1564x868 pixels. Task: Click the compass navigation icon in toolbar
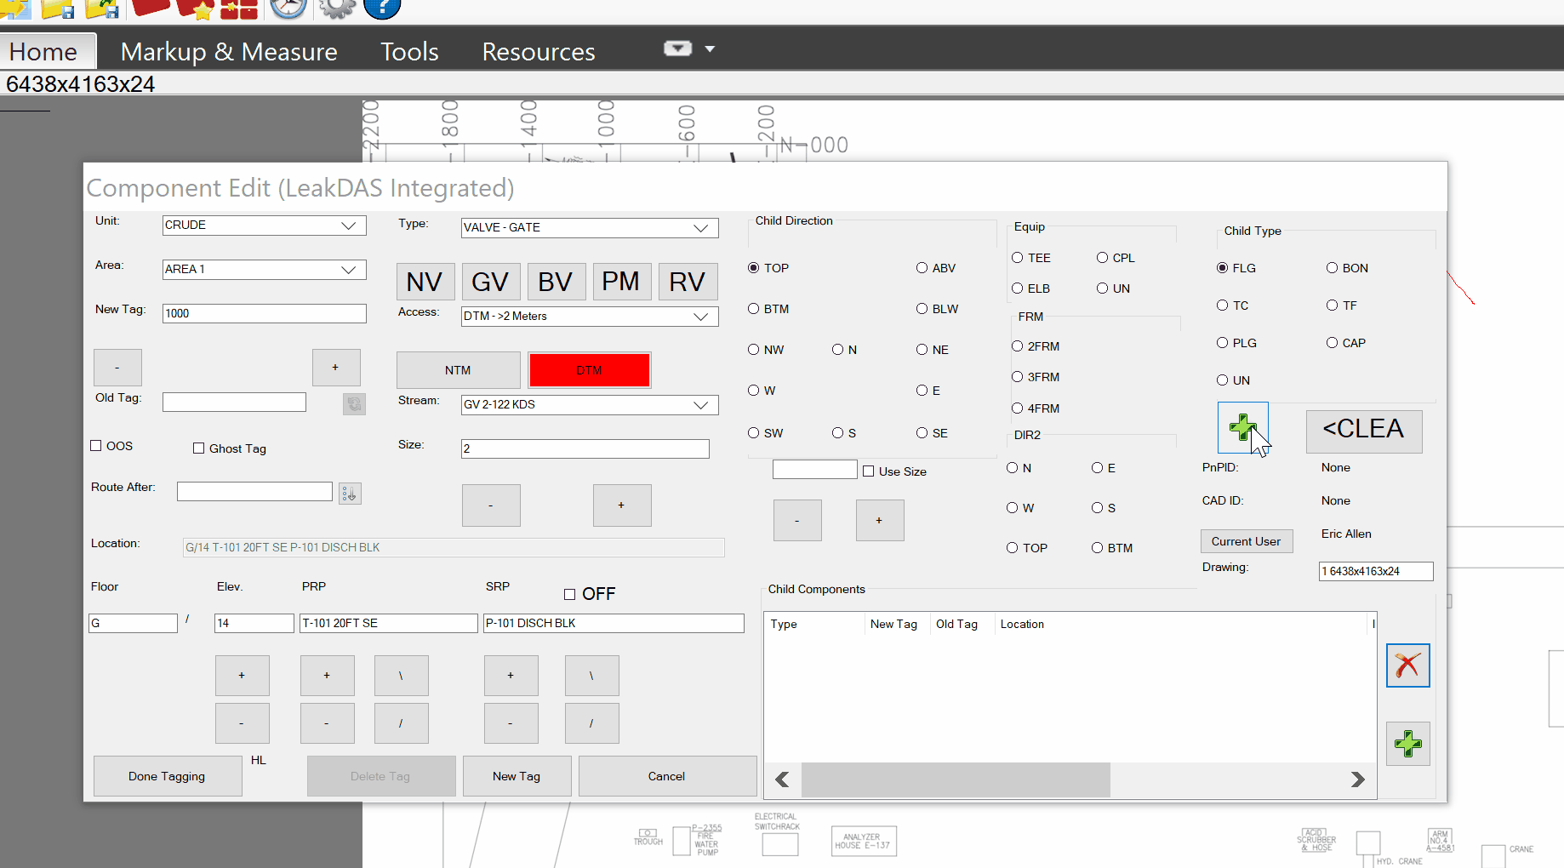click(288, 9)
